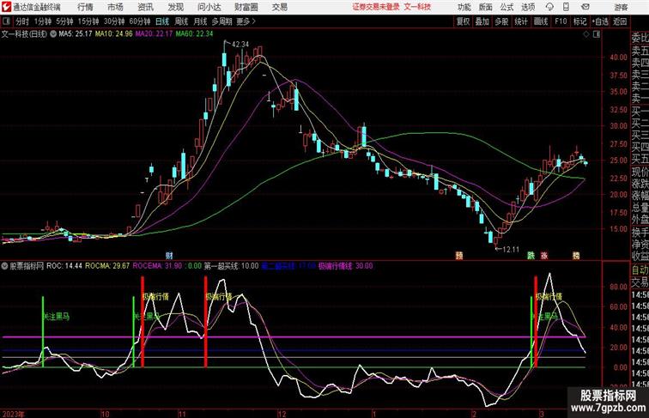Viewport: 649px width, 418px height.
Task: Open the 财富圈 menu
Action: pyautogui.click(x=246, y=7)
